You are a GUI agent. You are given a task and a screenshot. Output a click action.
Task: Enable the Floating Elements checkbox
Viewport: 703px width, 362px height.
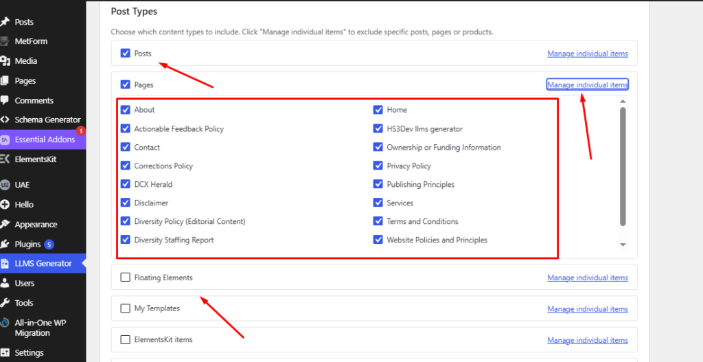point(125,278)
